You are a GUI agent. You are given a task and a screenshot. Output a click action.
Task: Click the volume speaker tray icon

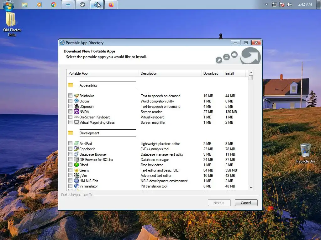[289, 4]
